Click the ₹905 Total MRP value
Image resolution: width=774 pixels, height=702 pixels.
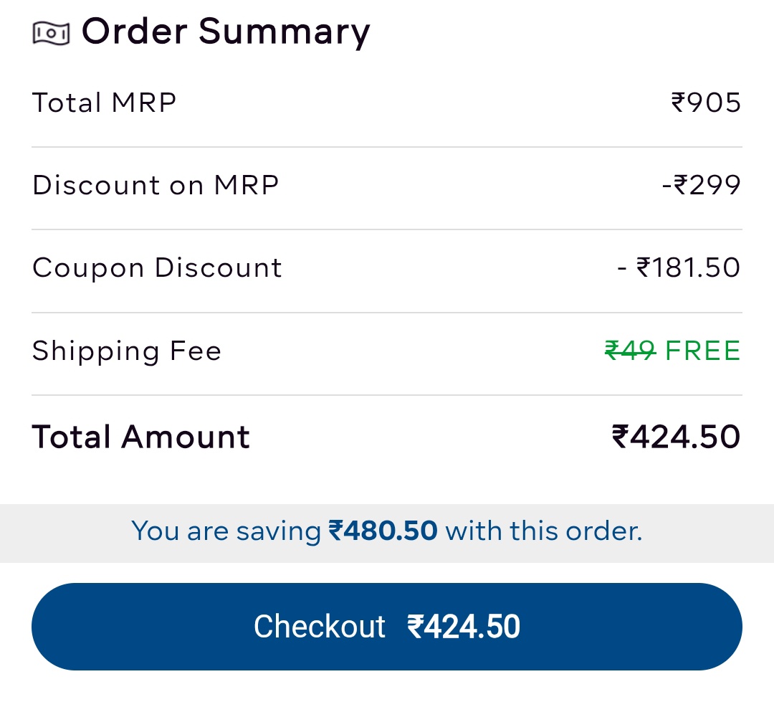pos(706,103)
